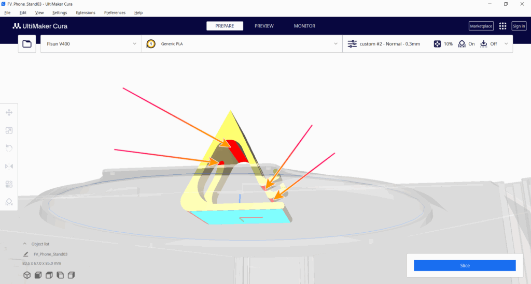Screen dimensions: 531x284
Task: Open the View menu
Action: pyautogui.click(x=39, y=12)
